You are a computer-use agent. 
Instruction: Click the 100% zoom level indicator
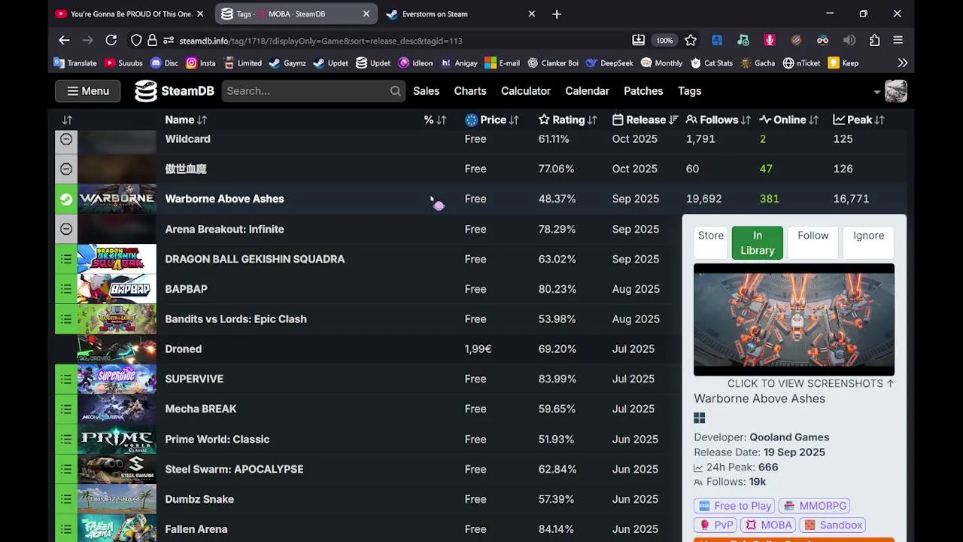(664, 41)
